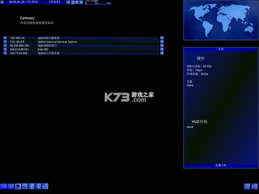Delete link for 234.773.0.666 Uplink public server

point(5,53)
